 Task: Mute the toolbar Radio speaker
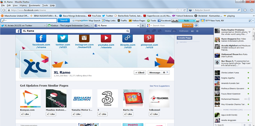tap(177, 20)
